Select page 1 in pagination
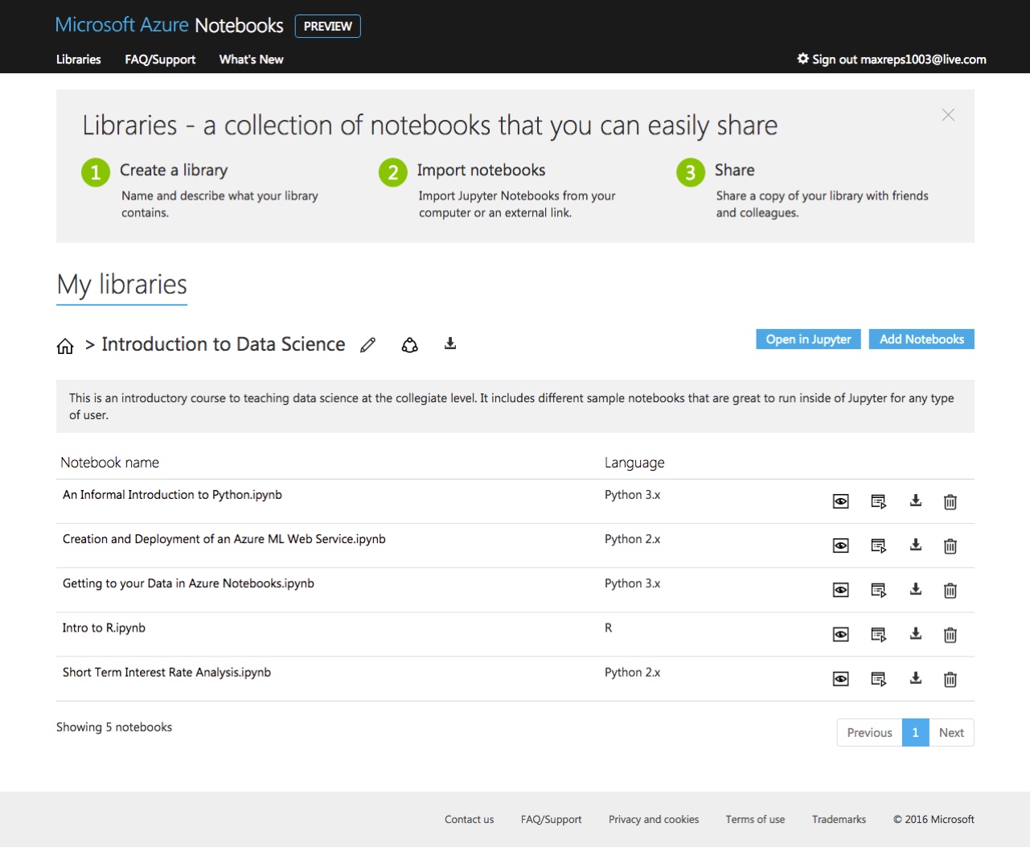This screenshot has height=848, width=1030. tap(915, 733)
